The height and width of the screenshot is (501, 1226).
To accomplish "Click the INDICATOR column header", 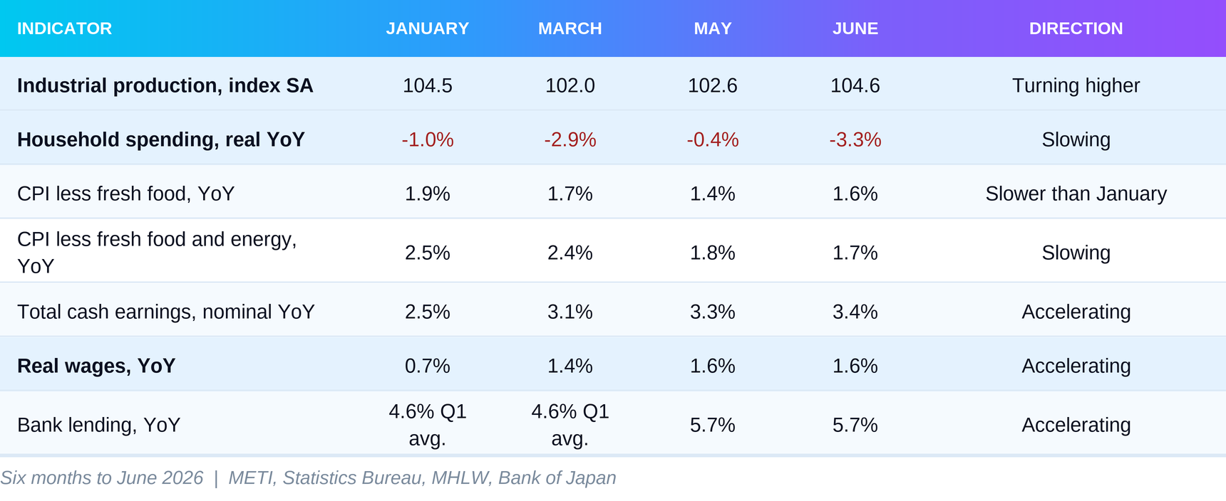I will (64, 28).
